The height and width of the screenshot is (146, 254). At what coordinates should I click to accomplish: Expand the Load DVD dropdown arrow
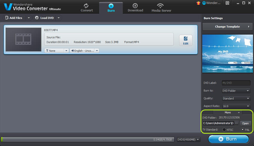coord(59,18)
